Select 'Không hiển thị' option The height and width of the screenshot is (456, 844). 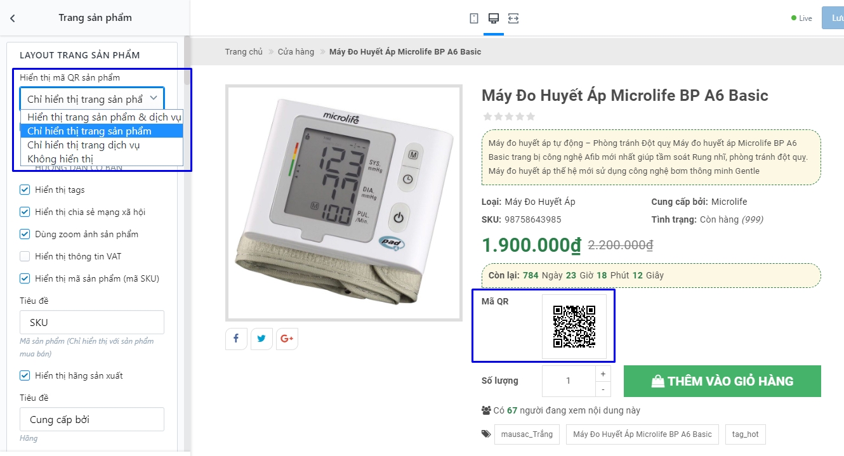click(102, 159)
